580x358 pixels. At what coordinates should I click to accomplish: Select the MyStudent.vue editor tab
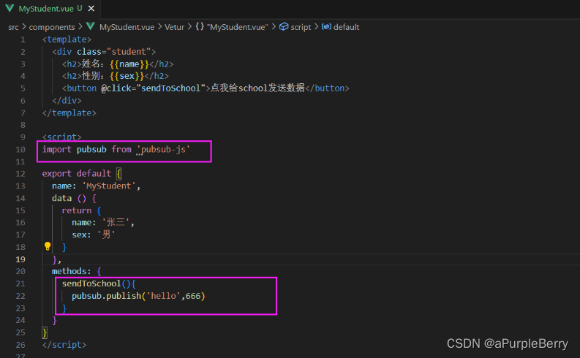tap(50, 9)
